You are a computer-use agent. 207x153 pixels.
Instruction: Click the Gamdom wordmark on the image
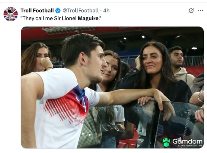(x=187, y=141)
